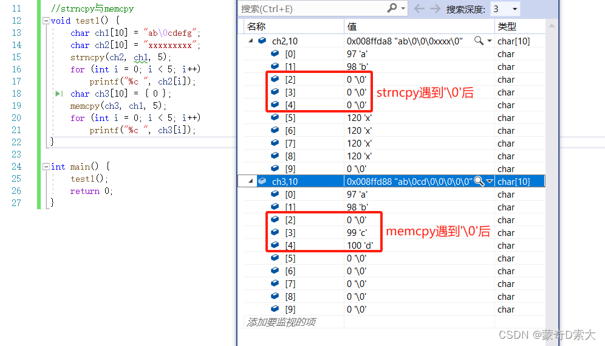605x346 pixels.
Task: Click cube icon of ch3 element [9]
Action: (x=275, y=308)
